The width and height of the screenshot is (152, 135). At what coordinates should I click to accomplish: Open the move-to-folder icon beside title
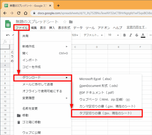(x=71, y=22)
